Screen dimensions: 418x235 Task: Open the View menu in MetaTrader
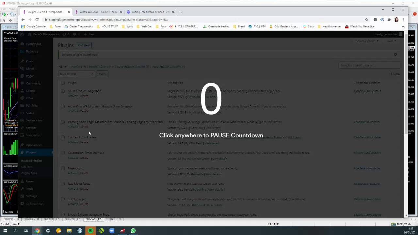coord(12,9)
